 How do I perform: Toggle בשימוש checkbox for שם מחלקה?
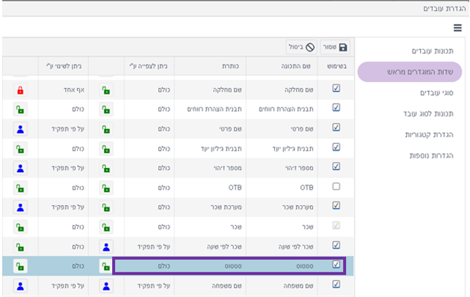[x=336, y=88]
